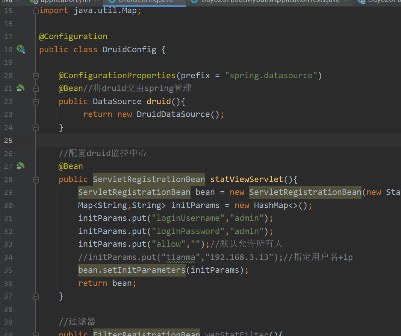Collapse the statViewServlet() method at line 28
The height and width of the screenshot is (336, 401).
(x=36, y=180)
